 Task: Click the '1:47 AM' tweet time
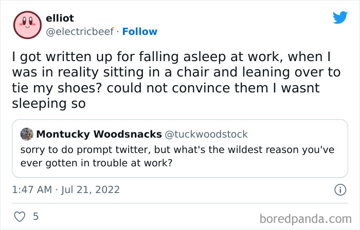click(x=32, y=189)
